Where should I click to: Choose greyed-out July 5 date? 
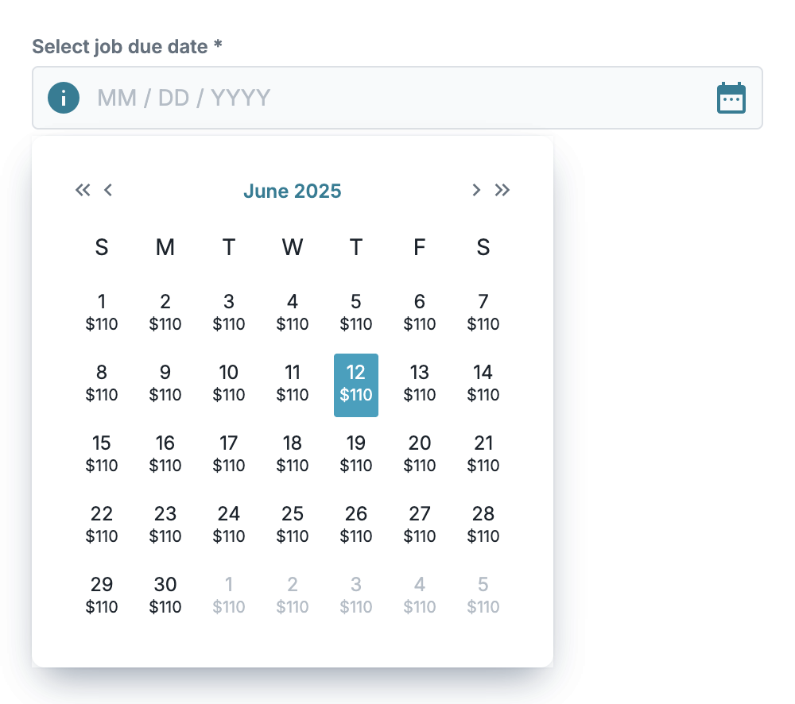(483, 596)
